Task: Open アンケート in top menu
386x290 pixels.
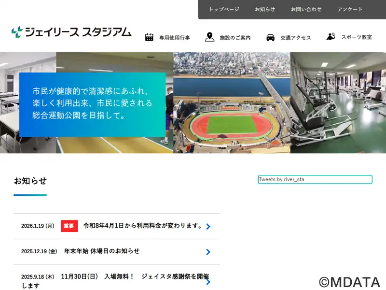Action: click(x=350, y=9)
